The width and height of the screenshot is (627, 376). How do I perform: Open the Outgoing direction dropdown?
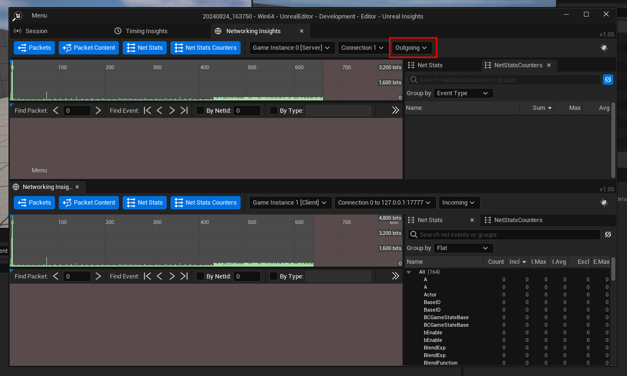pos(412,48)
